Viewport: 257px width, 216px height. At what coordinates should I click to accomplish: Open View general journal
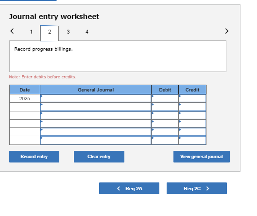202,157
